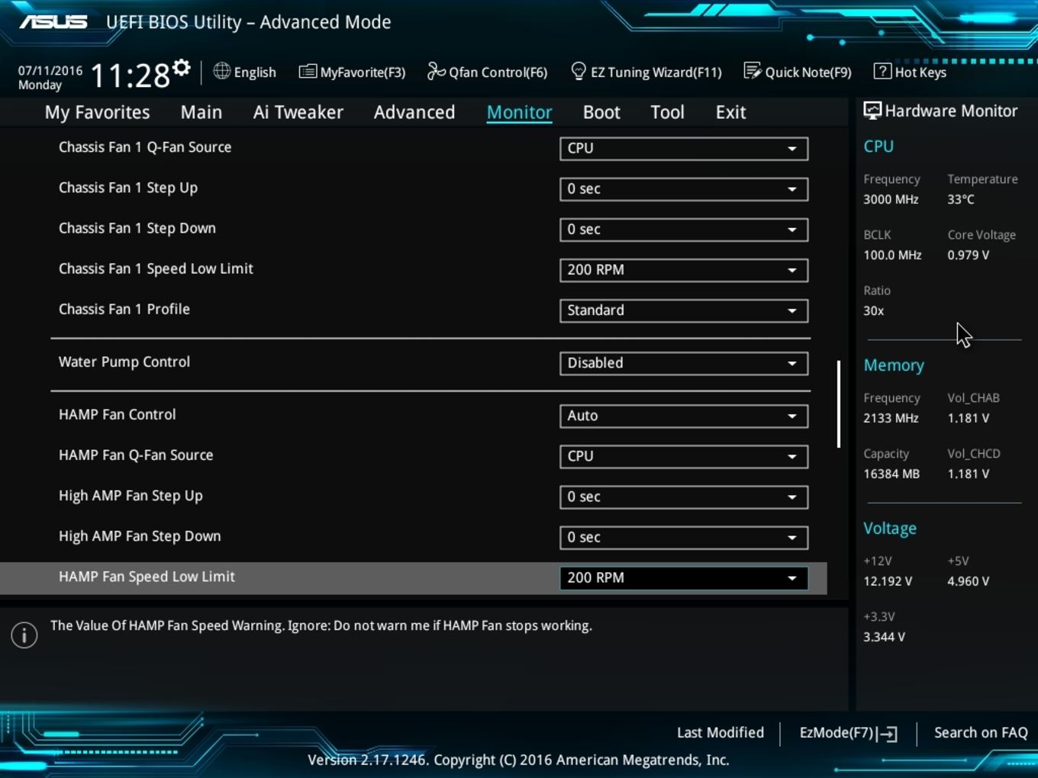This screenshot has width=1038, height=778.
Task: Open Chassis Fan 1 Step Down dropdown
Action: pos(684,229)
